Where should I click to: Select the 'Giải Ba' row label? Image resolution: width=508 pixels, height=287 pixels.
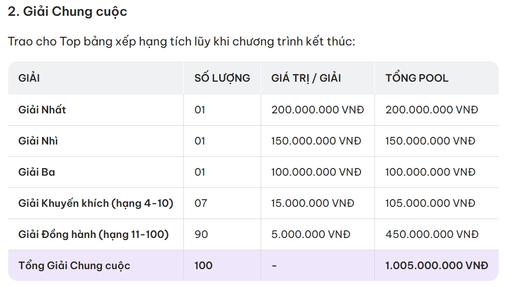36,172
